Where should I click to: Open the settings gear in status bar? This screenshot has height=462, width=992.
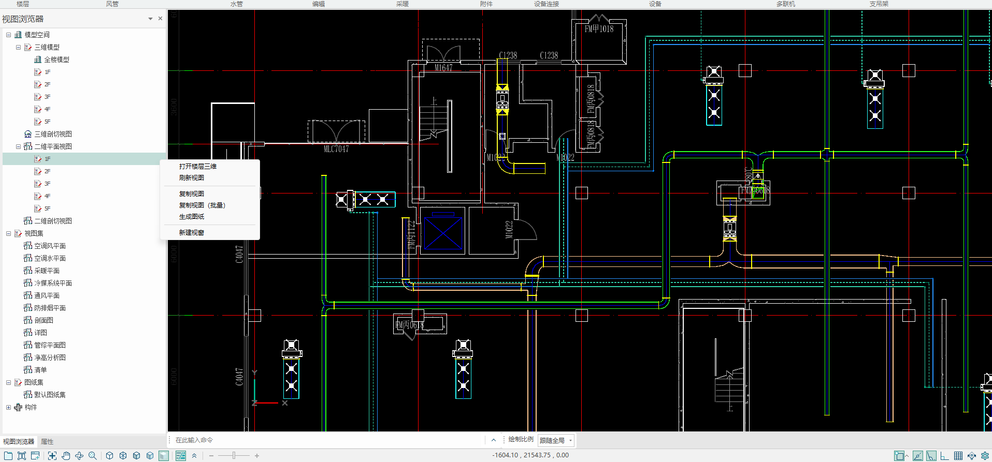tap(985, 456)
